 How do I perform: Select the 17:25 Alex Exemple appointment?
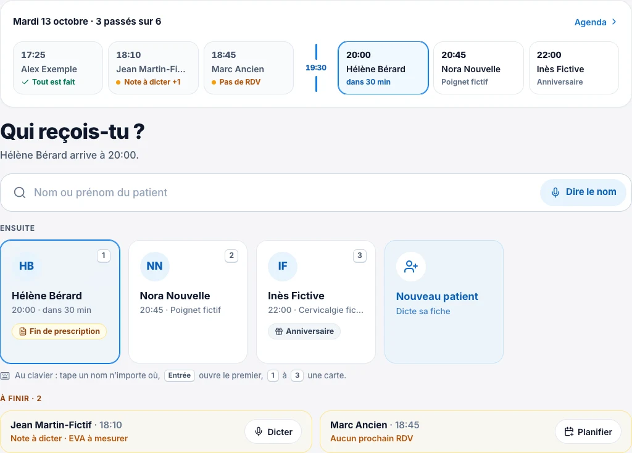(58, 68)
